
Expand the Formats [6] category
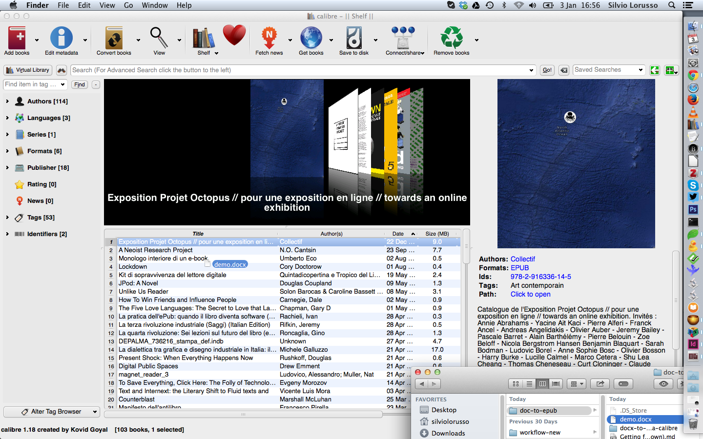[7, 151]
